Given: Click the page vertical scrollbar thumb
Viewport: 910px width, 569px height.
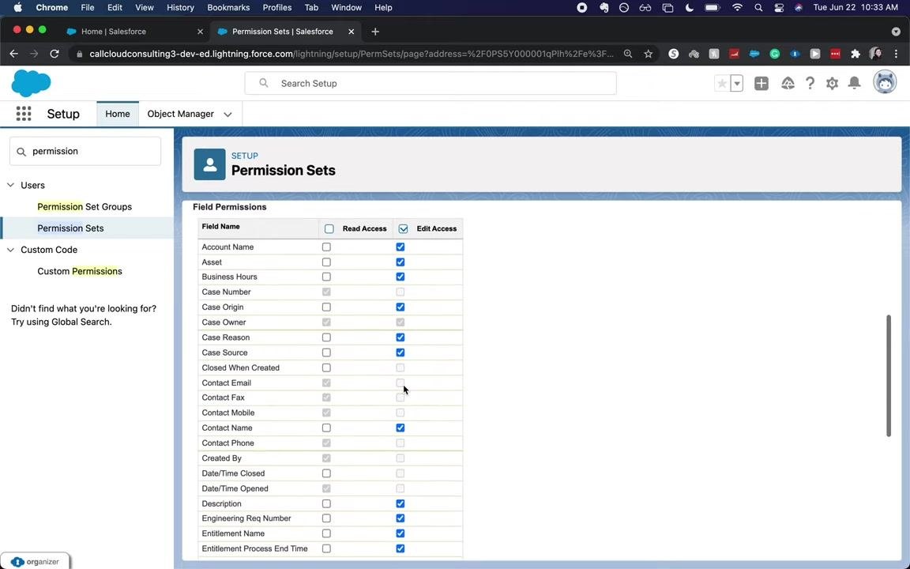Looking at the screenshot, I should (x=888, y=375).
